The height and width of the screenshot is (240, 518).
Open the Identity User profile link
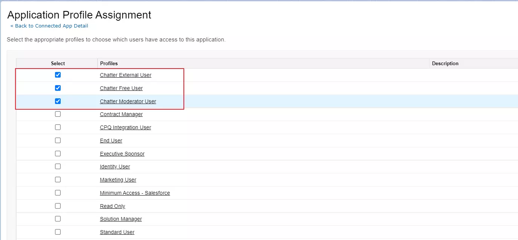115,167
